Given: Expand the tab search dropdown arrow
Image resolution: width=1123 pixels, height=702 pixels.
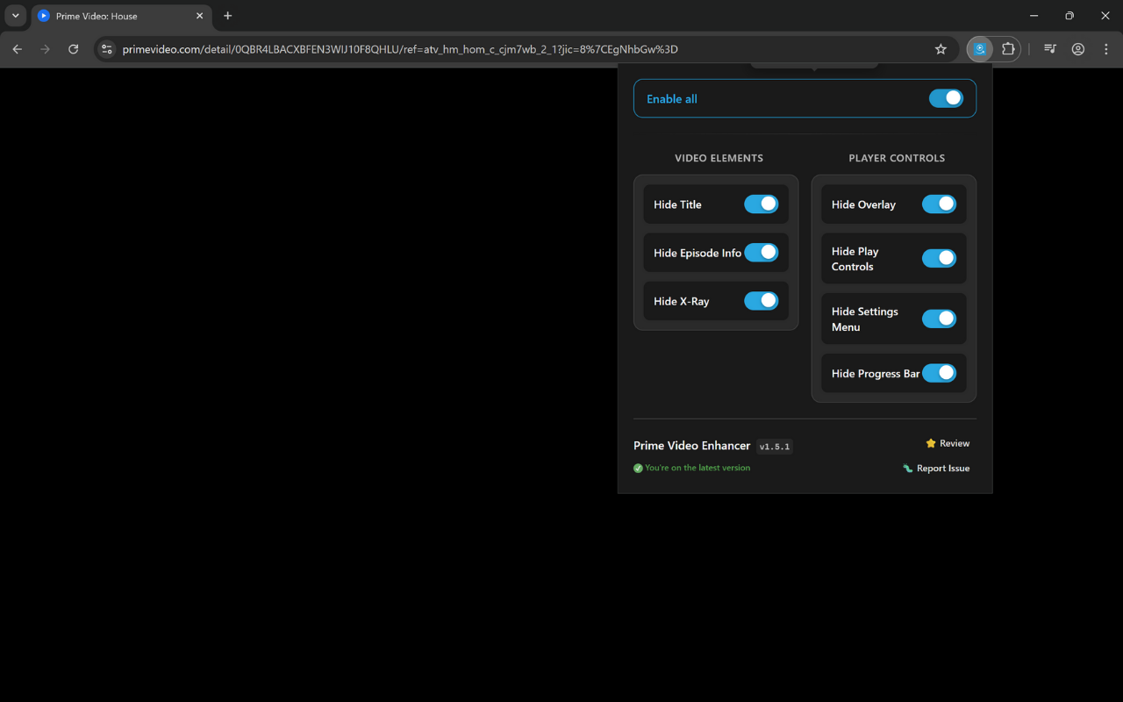Looking at the screenshot, I should [15, 16].
